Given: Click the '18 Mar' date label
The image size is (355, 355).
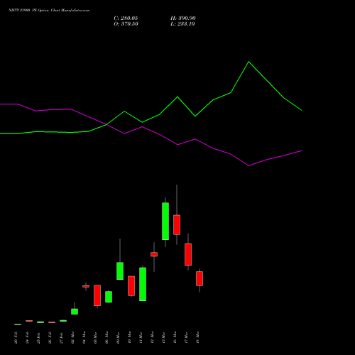Looking at the screenshot, I should click(x=197, y=338).
